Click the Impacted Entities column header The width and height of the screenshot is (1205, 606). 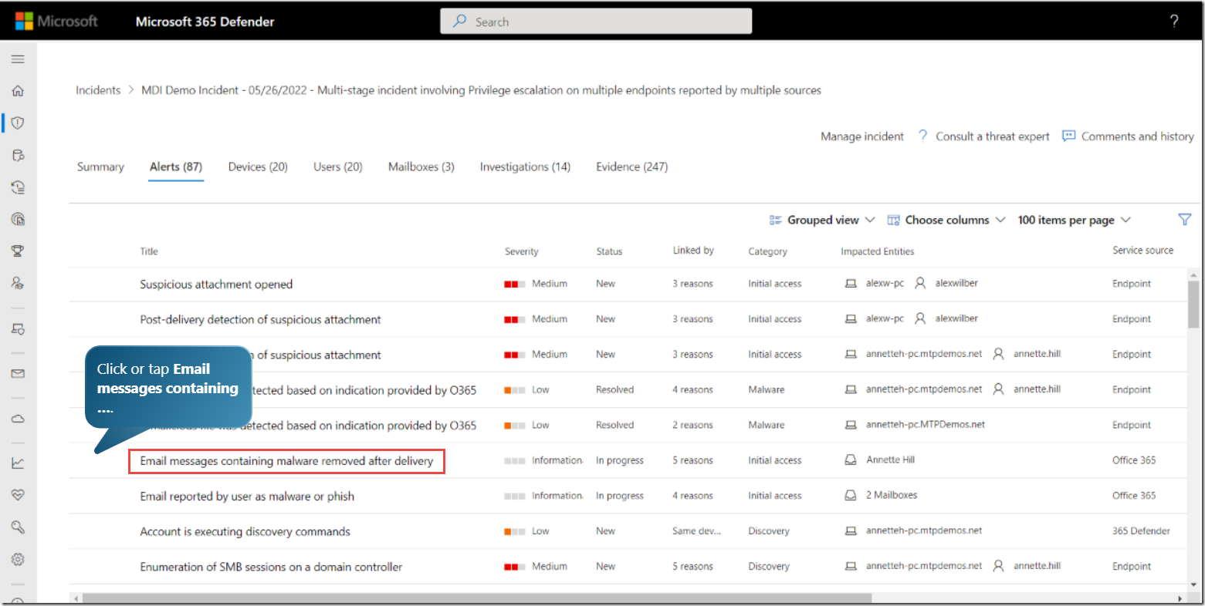point(878,251)
